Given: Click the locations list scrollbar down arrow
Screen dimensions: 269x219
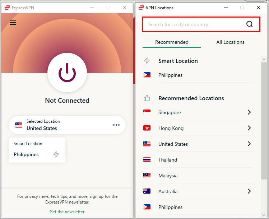Looking at the screenshot, I should click(x=264, y=215).
